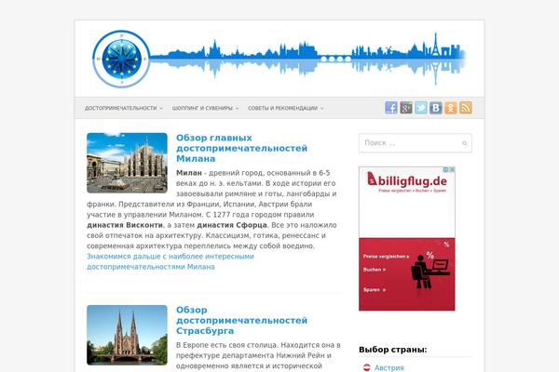The width and height of the screenshot is (559, 372).
Task: Open the Facebook social icon
Action: [391, 108]
